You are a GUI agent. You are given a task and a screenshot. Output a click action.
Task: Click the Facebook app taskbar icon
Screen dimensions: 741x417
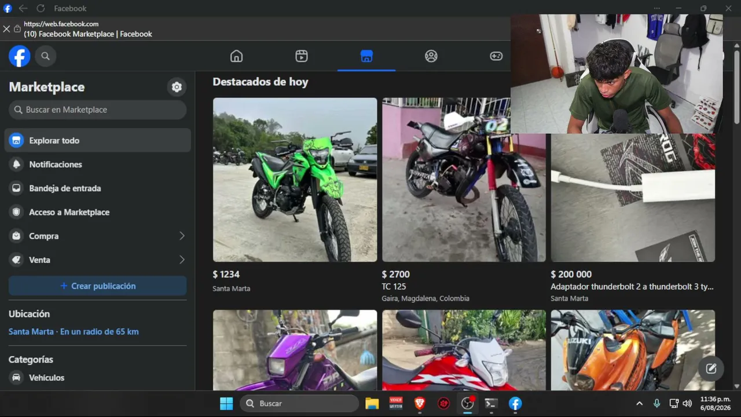[515, 404]
